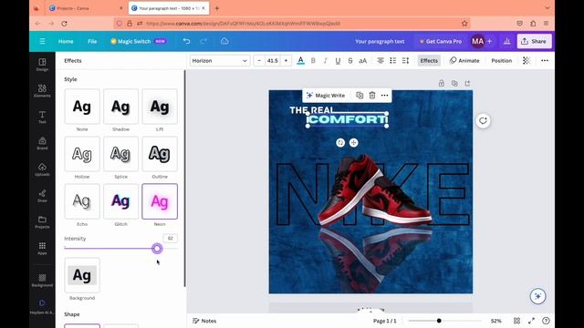Viewport: 584px width, 328px height.
Task: Increase font size with plus button
Action: coord(286,61)
